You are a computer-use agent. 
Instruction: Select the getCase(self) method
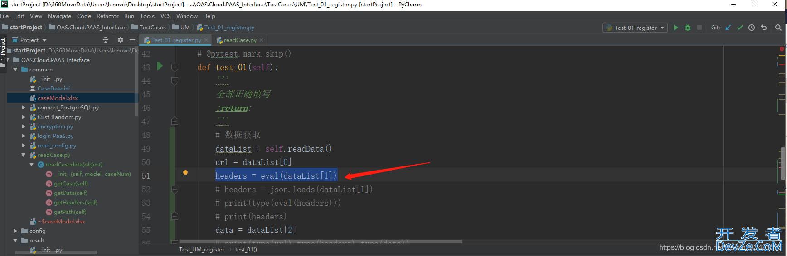click(71, 184)
